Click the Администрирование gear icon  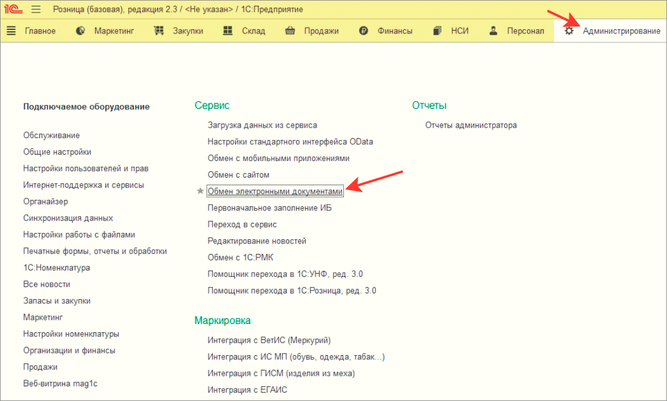pos(569,31)
